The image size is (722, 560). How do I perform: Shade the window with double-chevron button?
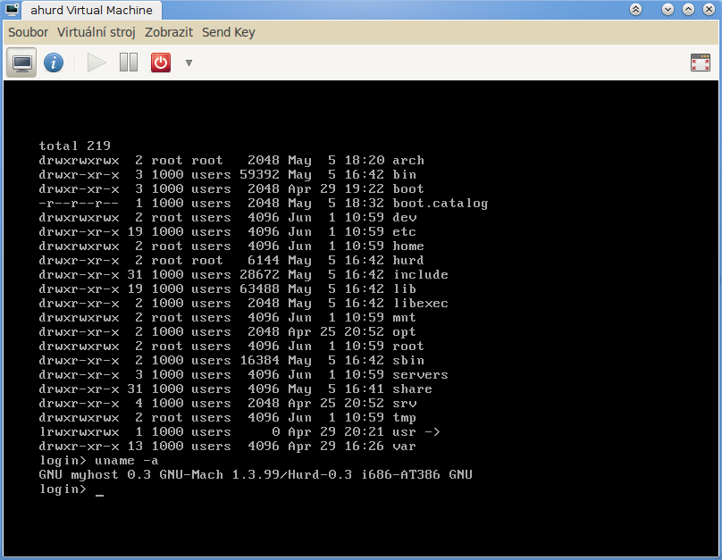pos(636,9)
